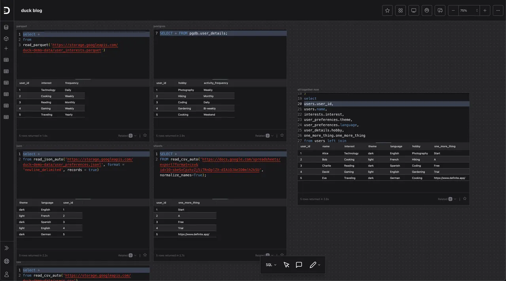Select the comment tool in bottom toolbar

(299, 265)
